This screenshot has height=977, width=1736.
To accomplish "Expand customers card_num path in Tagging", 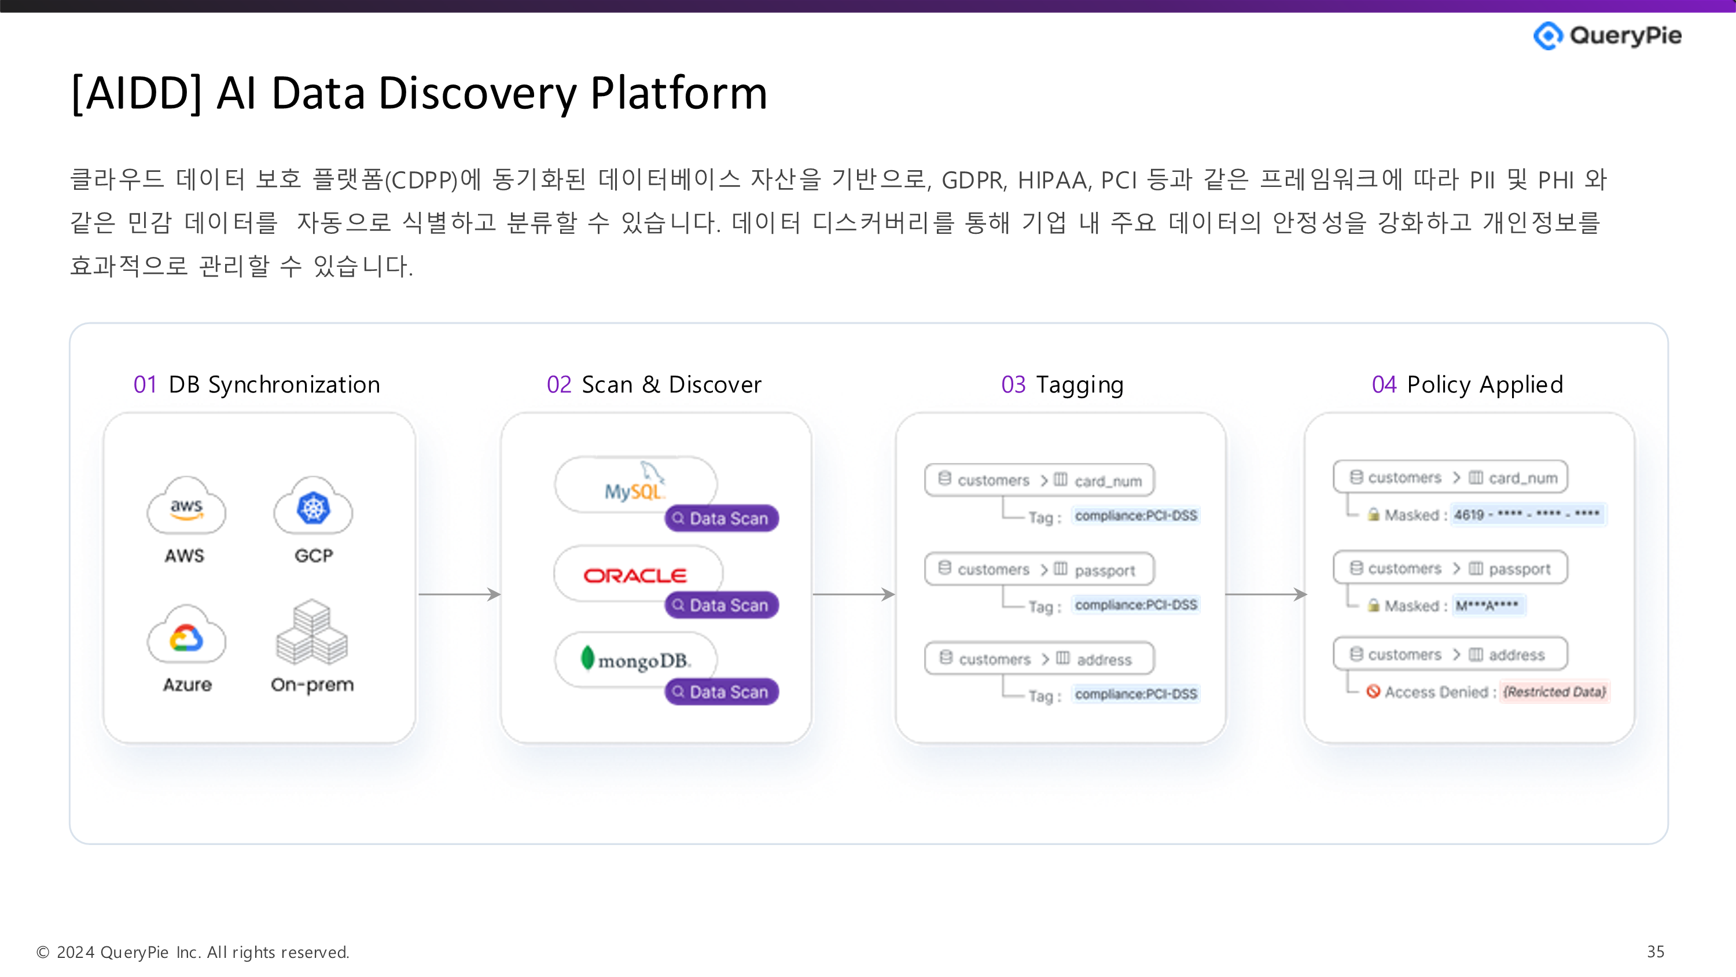I will click(x=1039, y=480).
